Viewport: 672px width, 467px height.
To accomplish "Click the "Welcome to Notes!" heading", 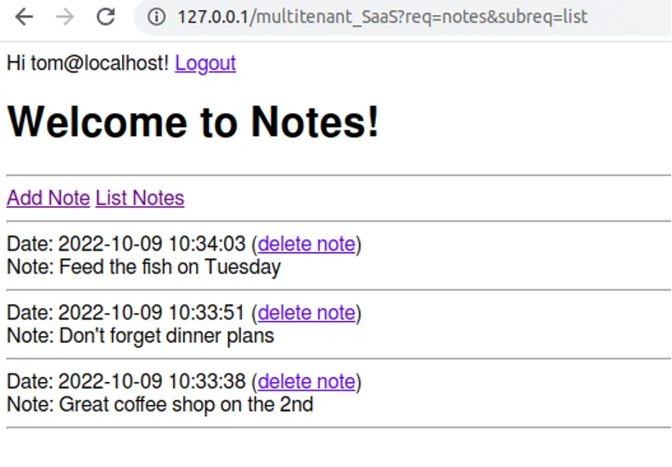I will 193,121.
